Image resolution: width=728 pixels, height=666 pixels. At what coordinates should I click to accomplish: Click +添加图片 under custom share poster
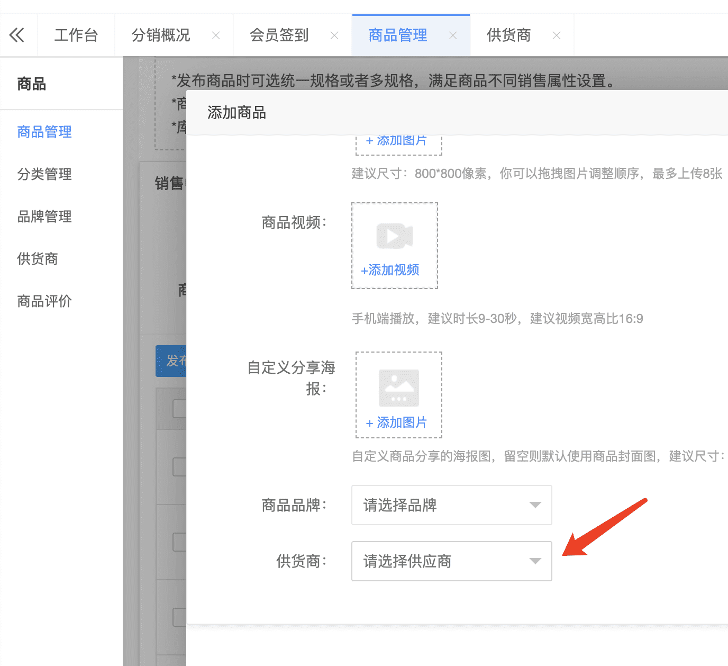click(x=397, y=422)
